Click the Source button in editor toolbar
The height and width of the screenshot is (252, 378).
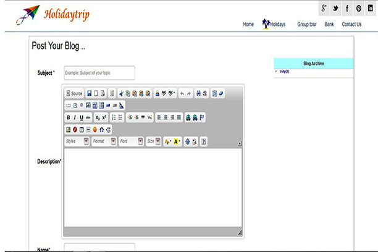[x=74, y=93]
